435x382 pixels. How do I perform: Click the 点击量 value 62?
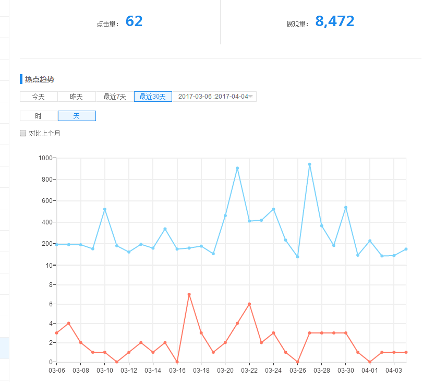134,21
